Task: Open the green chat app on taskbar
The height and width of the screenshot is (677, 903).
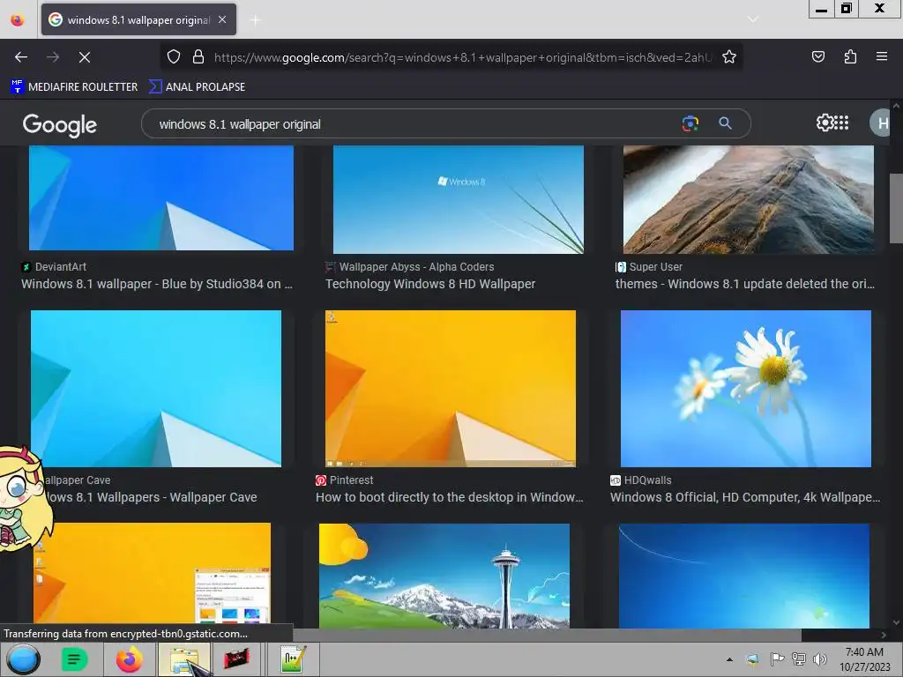Action: tap(74, 659)
